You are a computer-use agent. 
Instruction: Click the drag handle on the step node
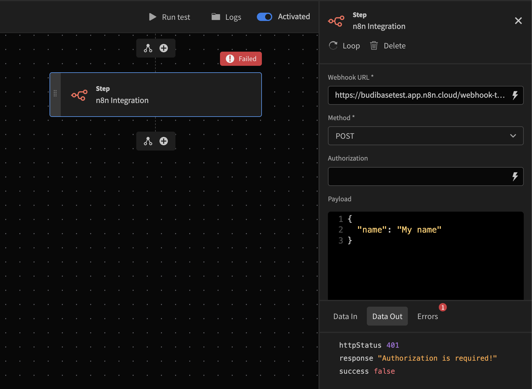pyautogui.click(x=55, y=94)
